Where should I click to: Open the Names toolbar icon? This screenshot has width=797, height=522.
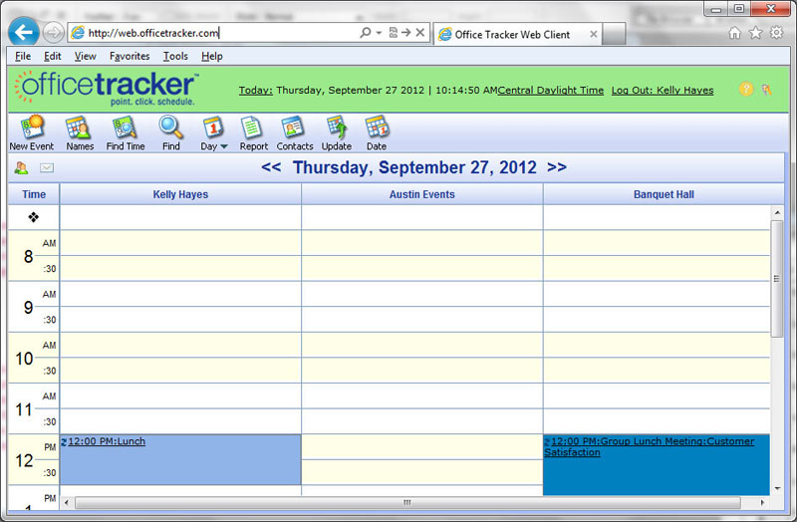click(x=79, y=128)
